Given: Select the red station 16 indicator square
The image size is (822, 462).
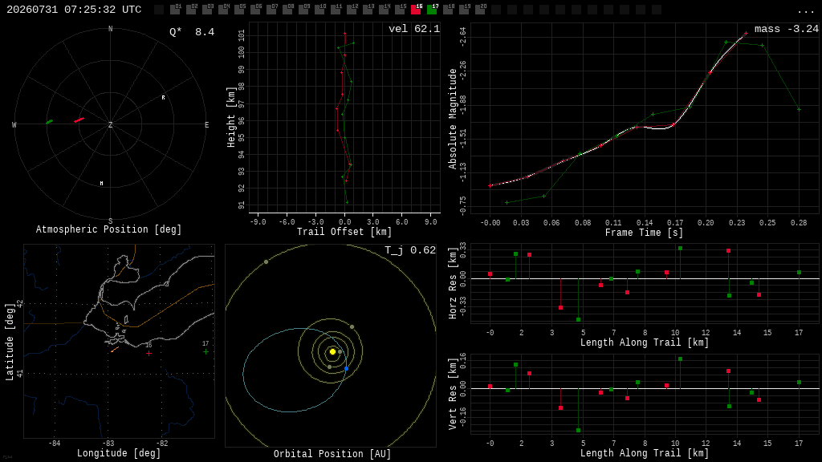Looking at the screenshot, I should tap(416, 10).
